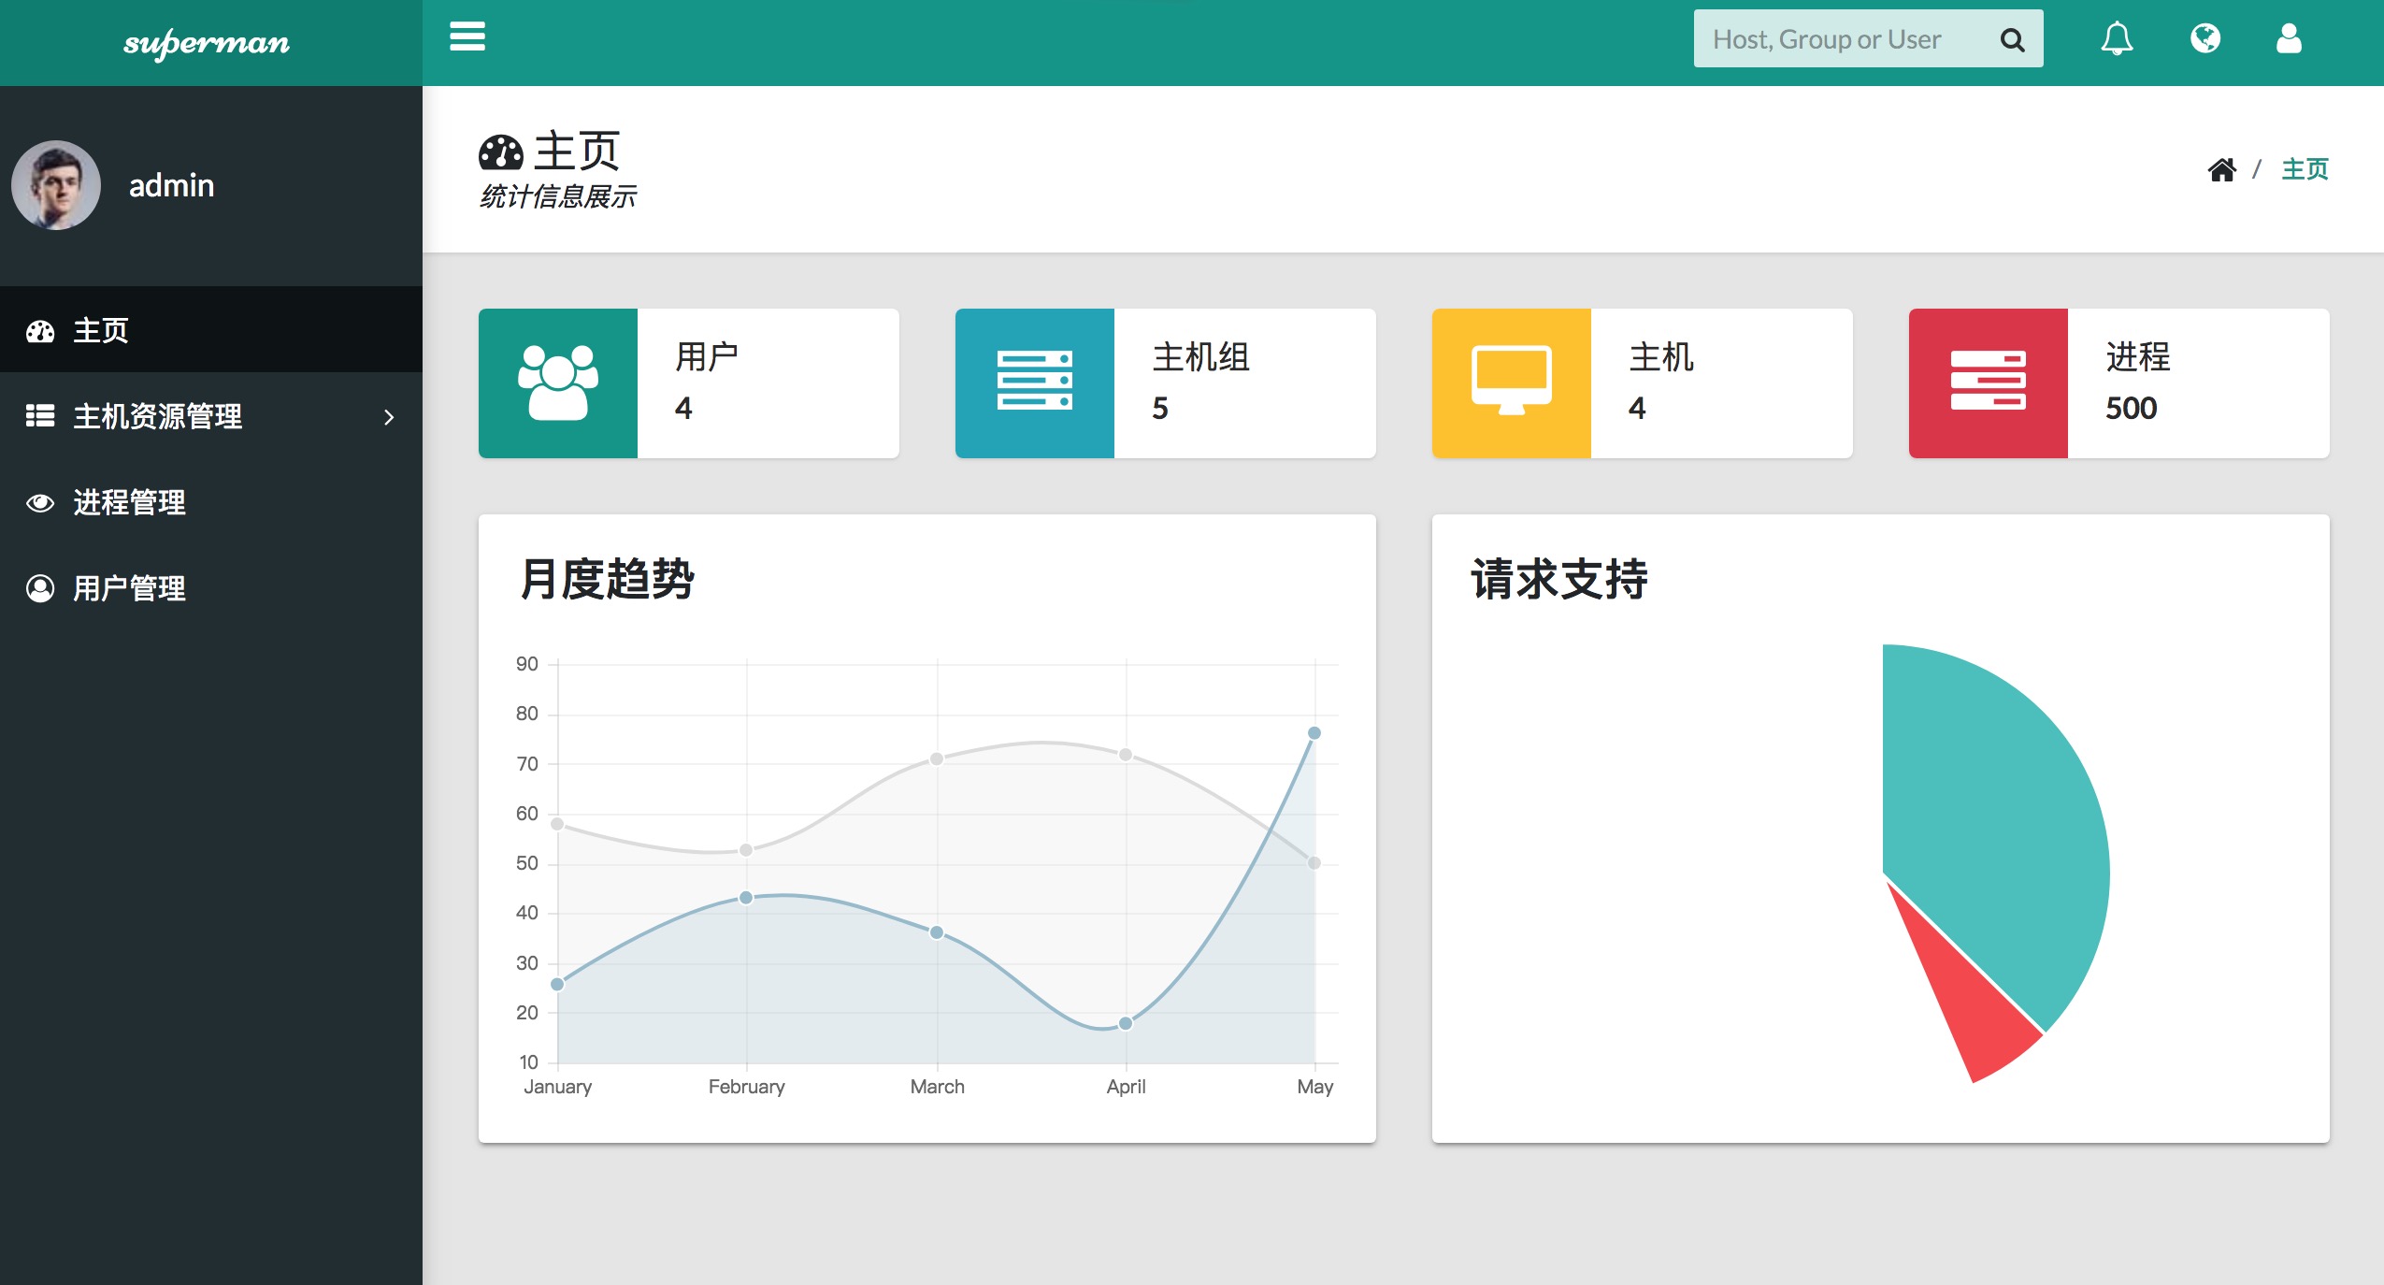
Task: Open the globe language icon
Action: pos(2204,39)
